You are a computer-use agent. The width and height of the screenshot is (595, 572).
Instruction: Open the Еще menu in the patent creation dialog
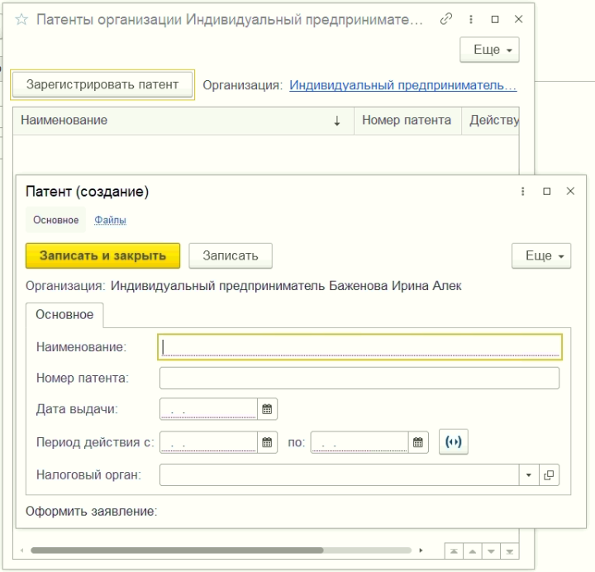[541, 255]
